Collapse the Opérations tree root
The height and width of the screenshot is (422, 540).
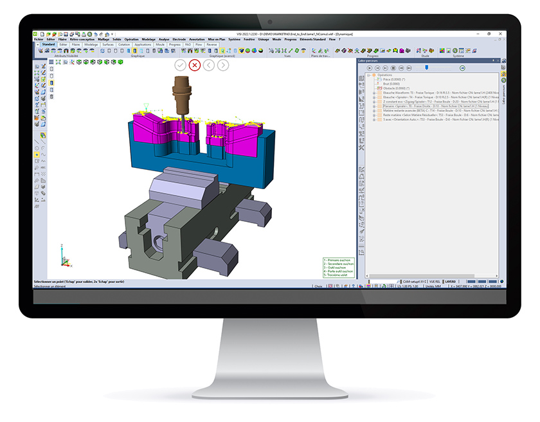pos(369,75)
